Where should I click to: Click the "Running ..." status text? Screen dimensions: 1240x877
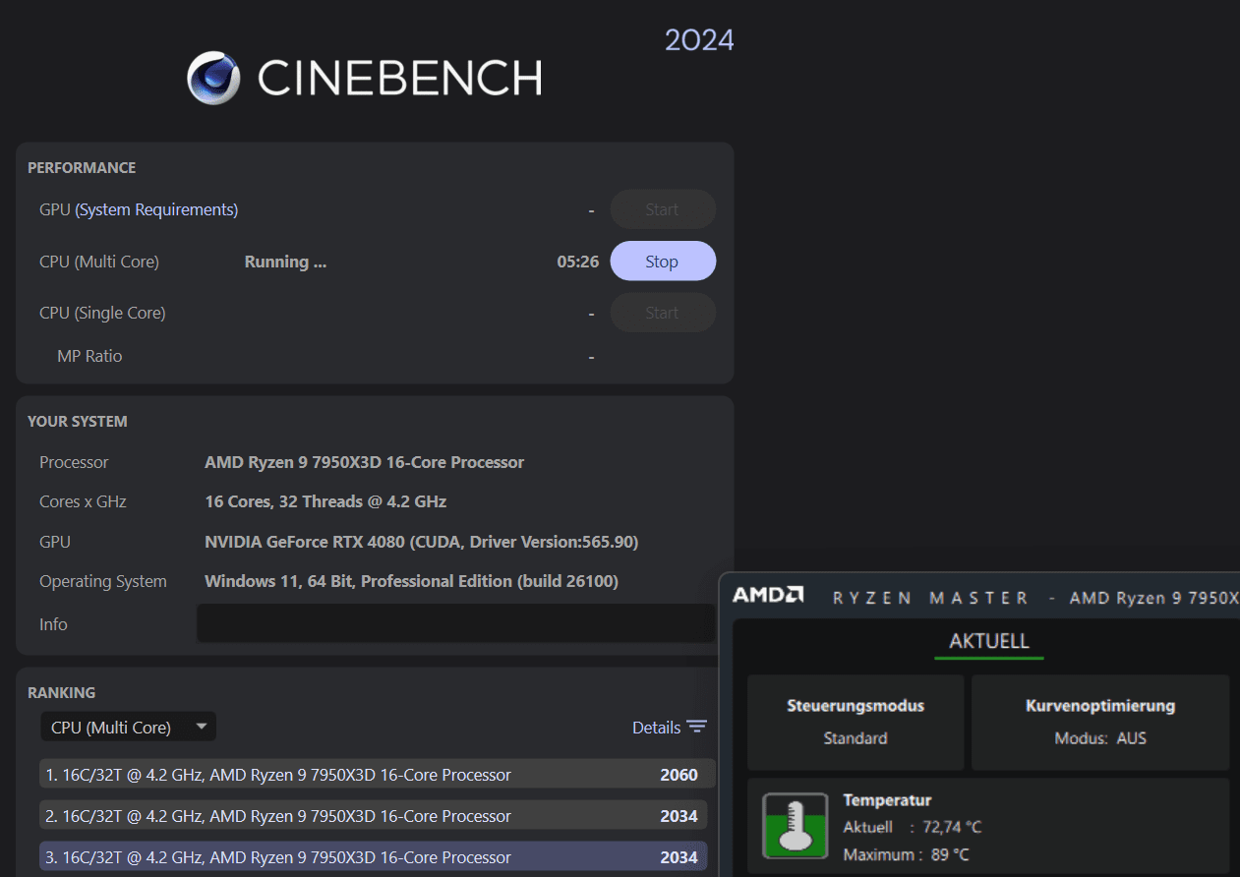click(285, 262)
